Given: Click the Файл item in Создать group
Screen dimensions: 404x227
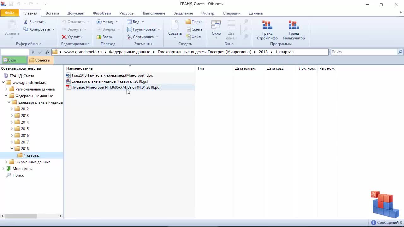Looking at the screenshot, I should pos(193,37).
